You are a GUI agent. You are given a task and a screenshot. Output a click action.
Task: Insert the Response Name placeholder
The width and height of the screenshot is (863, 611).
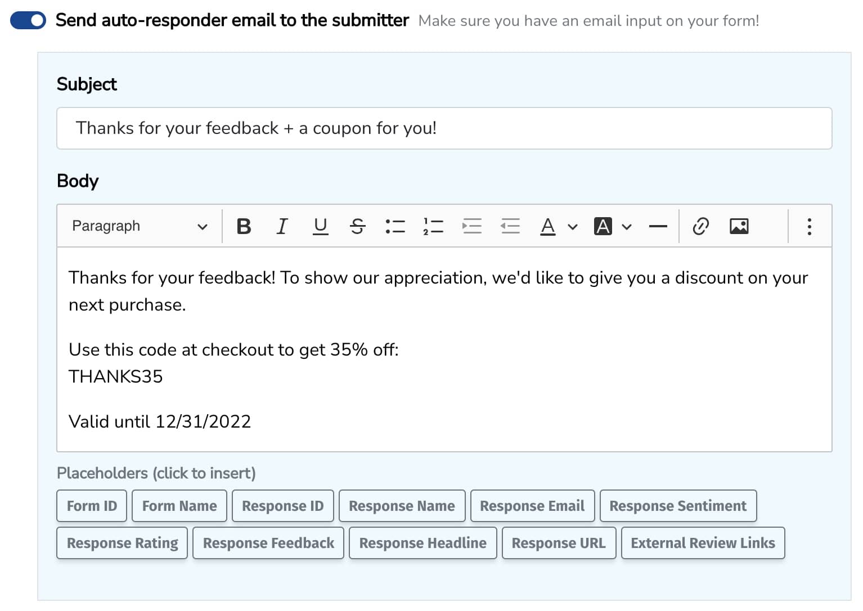pyautogui.click(x=402, y=506)
